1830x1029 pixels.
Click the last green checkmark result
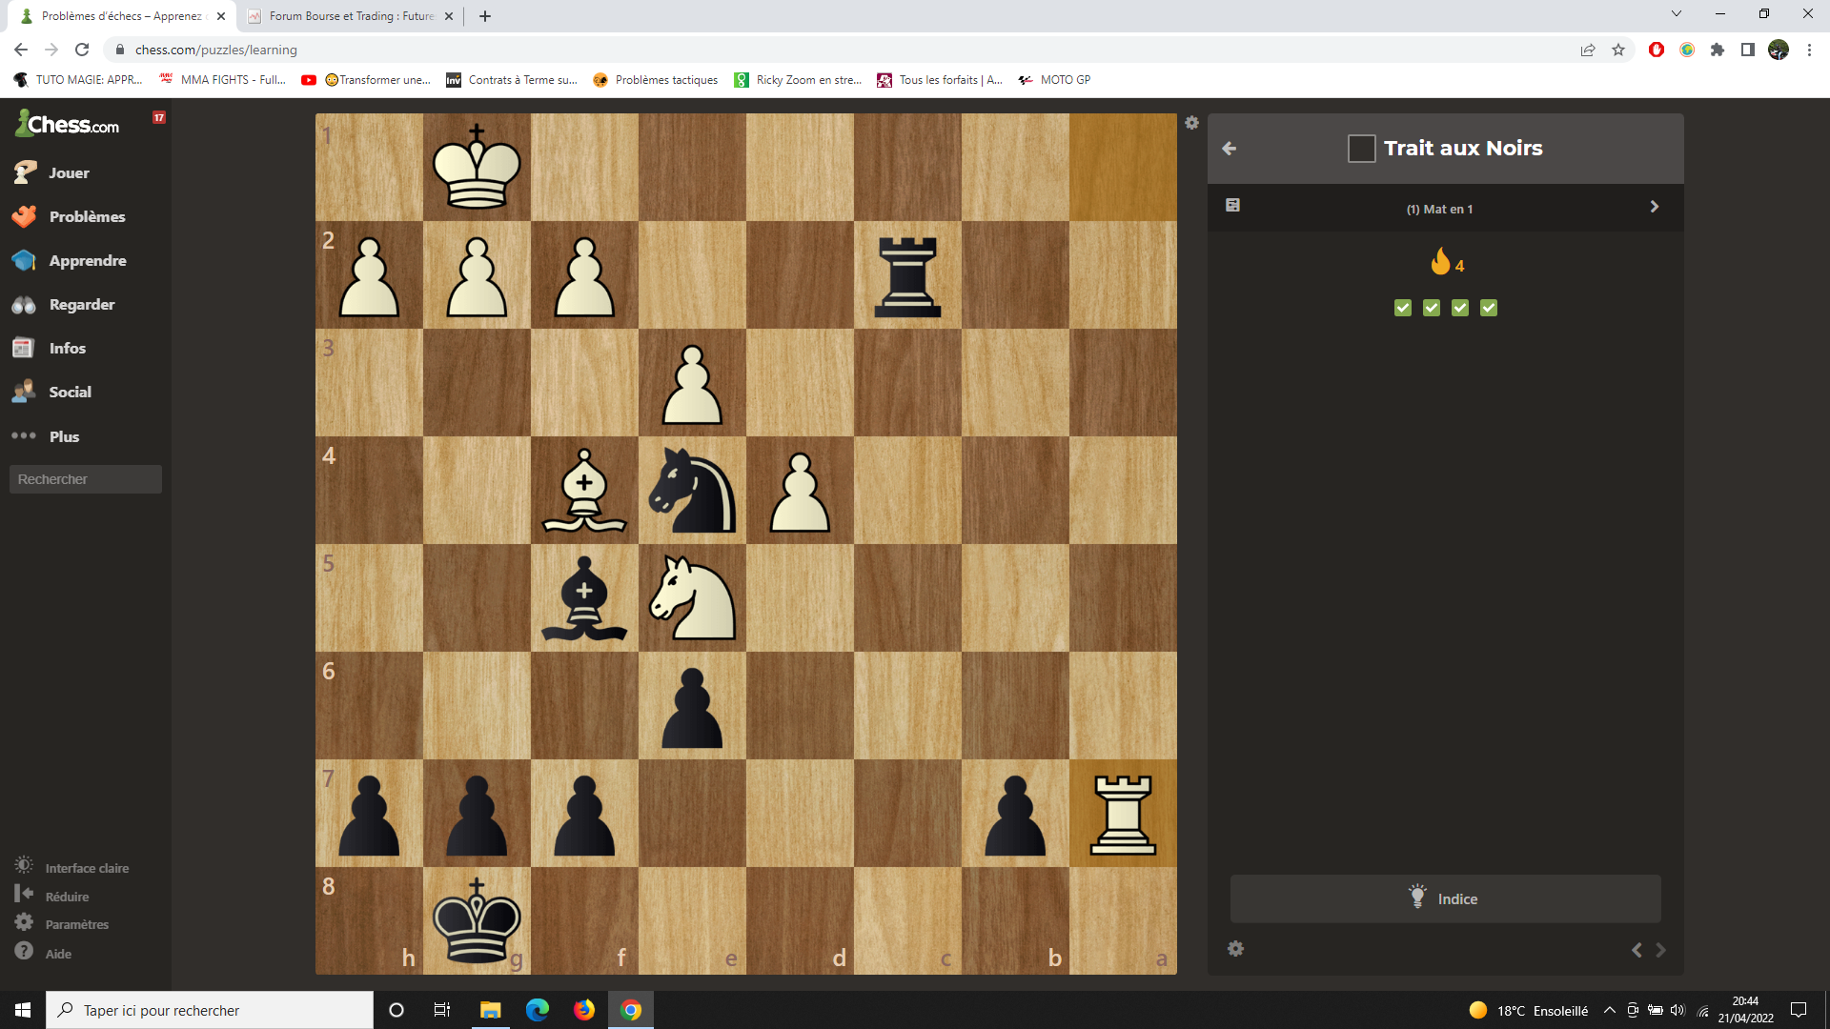click(x=1489, y=308)
